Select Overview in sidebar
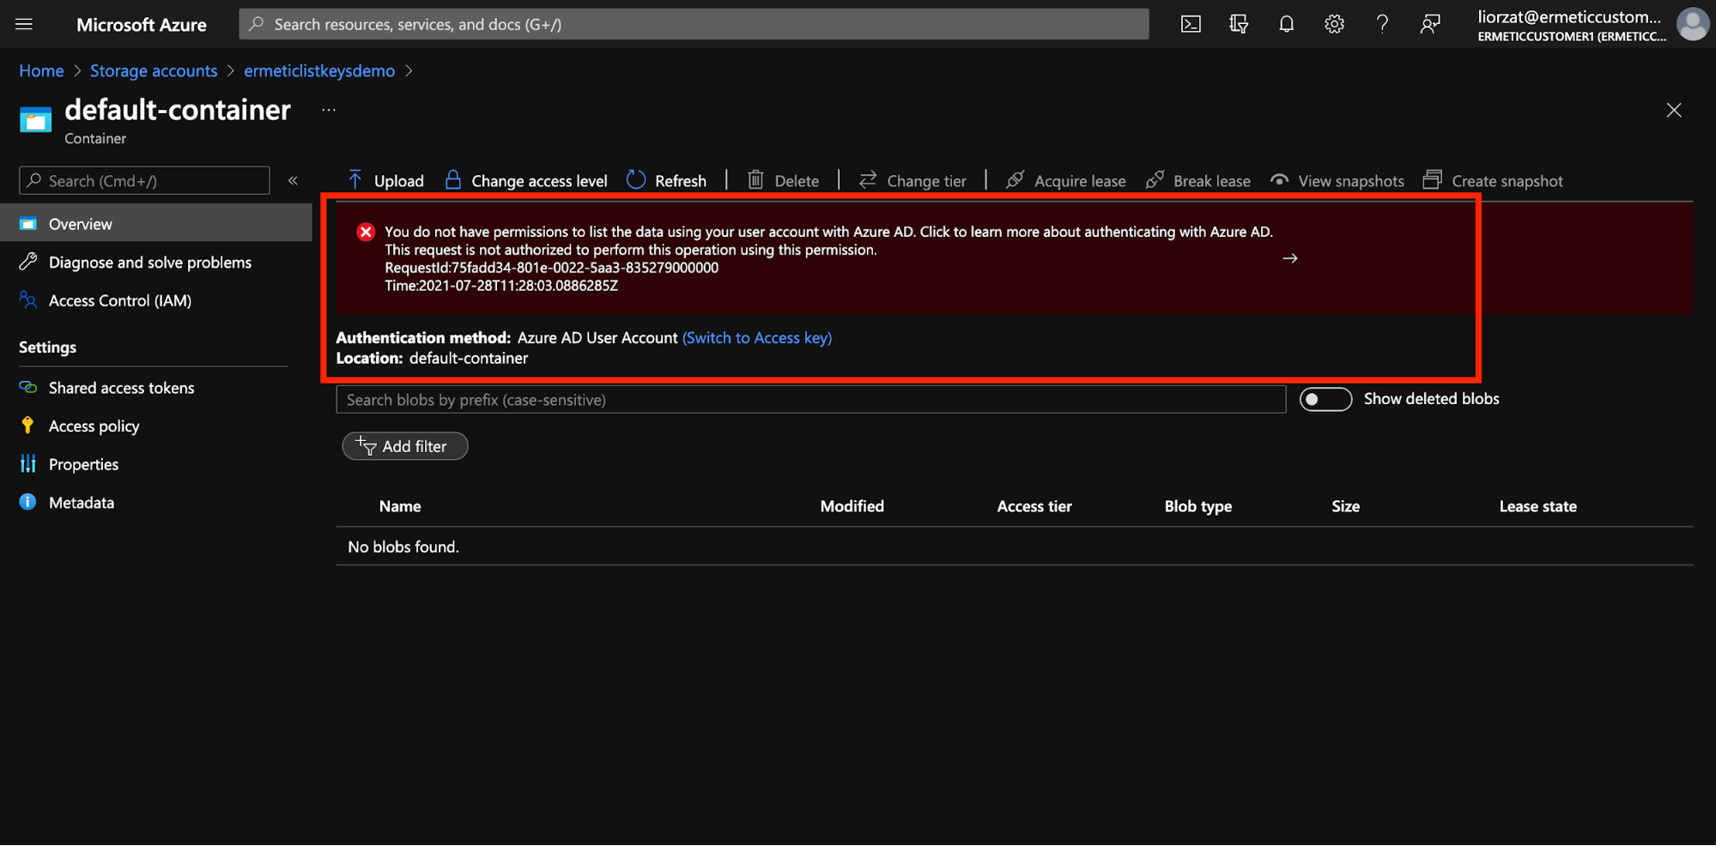The width and height of the screenshot is (1716, 846). click(x=156, y=224)
